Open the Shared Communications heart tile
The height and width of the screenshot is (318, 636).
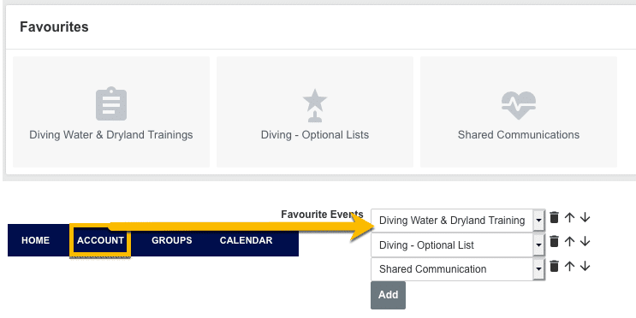[519, 112]
